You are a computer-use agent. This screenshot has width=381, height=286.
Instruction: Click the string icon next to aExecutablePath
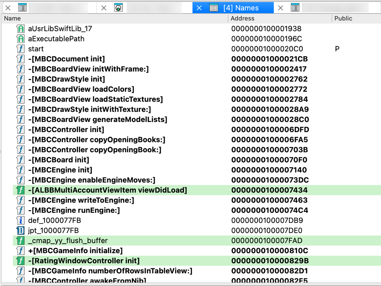click(21, 39)
